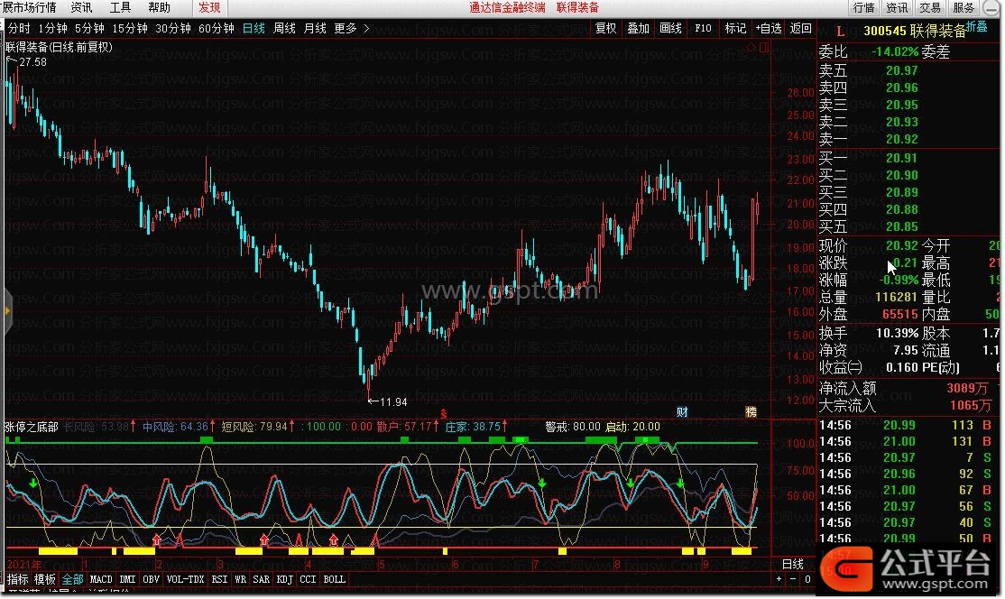The width and height of the screenshot is (1005, 599).
Task: Switch indicator to BOLL
Action: (335, 579)
